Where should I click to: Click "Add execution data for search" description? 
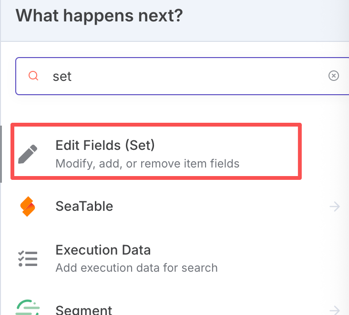pyautogui.click(x=136, y=268)
